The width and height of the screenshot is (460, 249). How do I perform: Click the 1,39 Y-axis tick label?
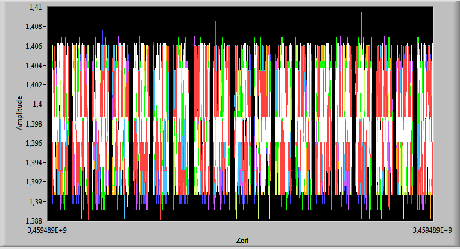tap(35, 201)
